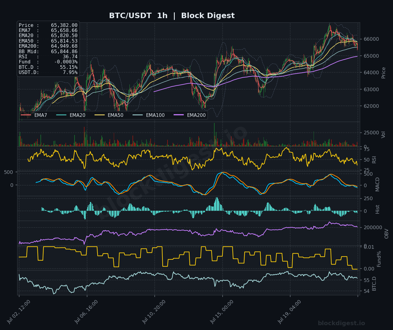Screen dimensions: 393x330
Task: Click the Hist axis title
Action: coord(378,209)
